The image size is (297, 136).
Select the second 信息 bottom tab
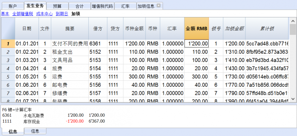point(35,131)
